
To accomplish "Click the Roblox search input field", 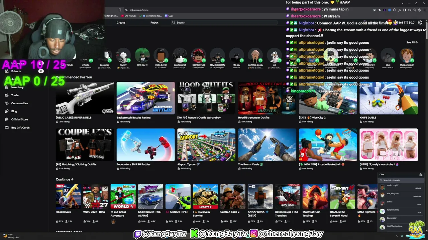I will pyautogui.click(x=224, y=23).
